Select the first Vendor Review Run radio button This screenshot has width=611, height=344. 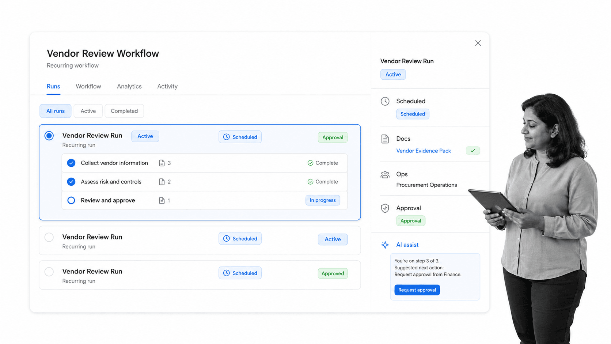coord(49,136)
